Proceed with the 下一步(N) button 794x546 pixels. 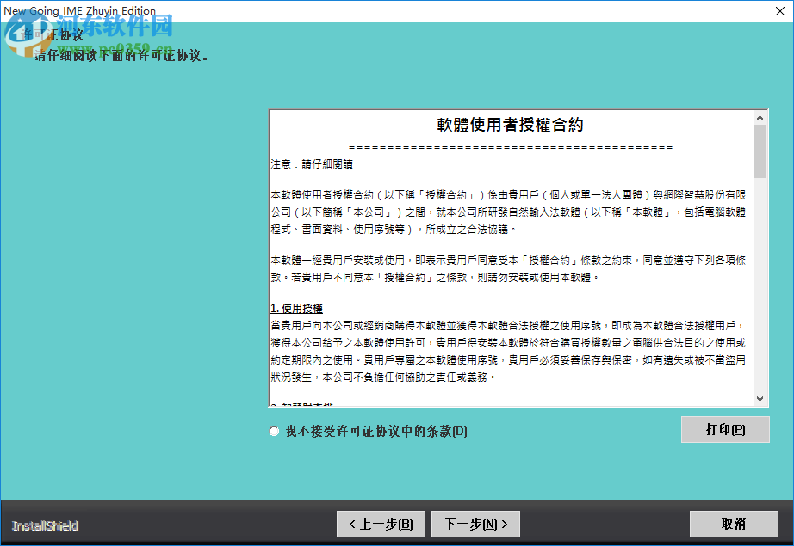pyautogui.click(x=475, y=525)
